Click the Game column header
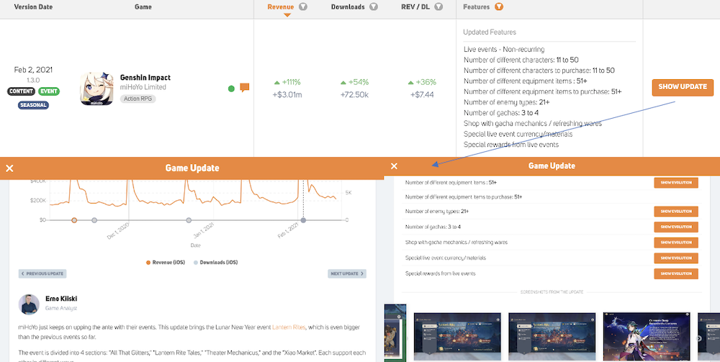Viewport: 720px width, 362px height. tap(143, 7)
